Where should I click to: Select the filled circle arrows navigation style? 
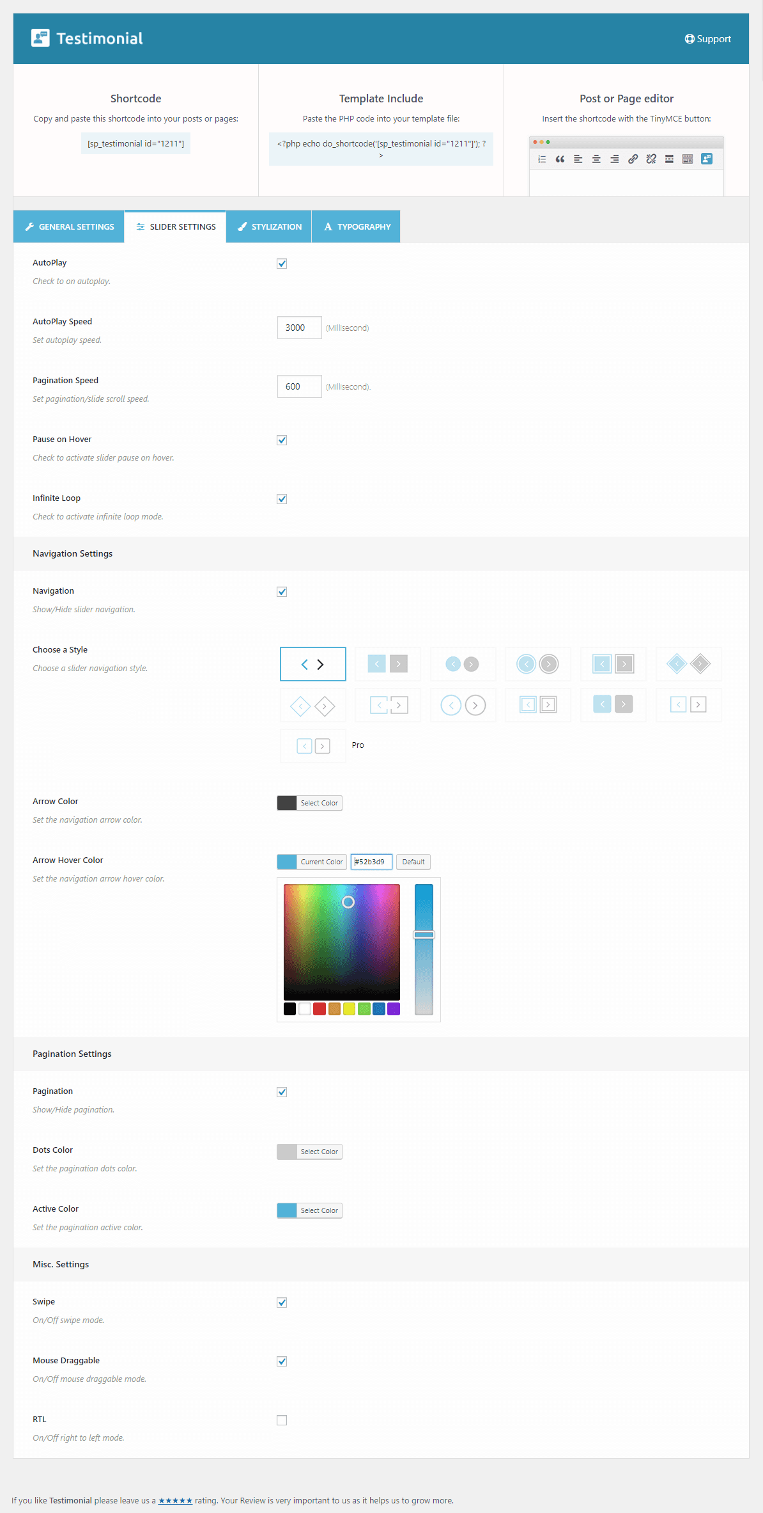pyautogui.click(x=463, y=664)
